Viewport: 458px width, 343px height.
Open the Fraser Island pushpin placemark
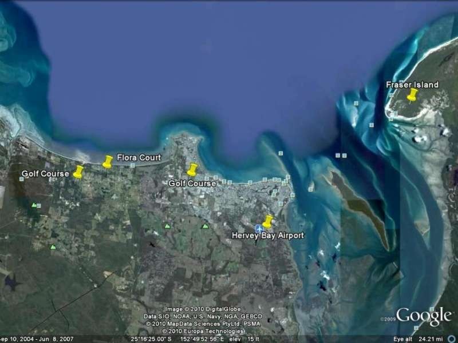pos(412,96)
